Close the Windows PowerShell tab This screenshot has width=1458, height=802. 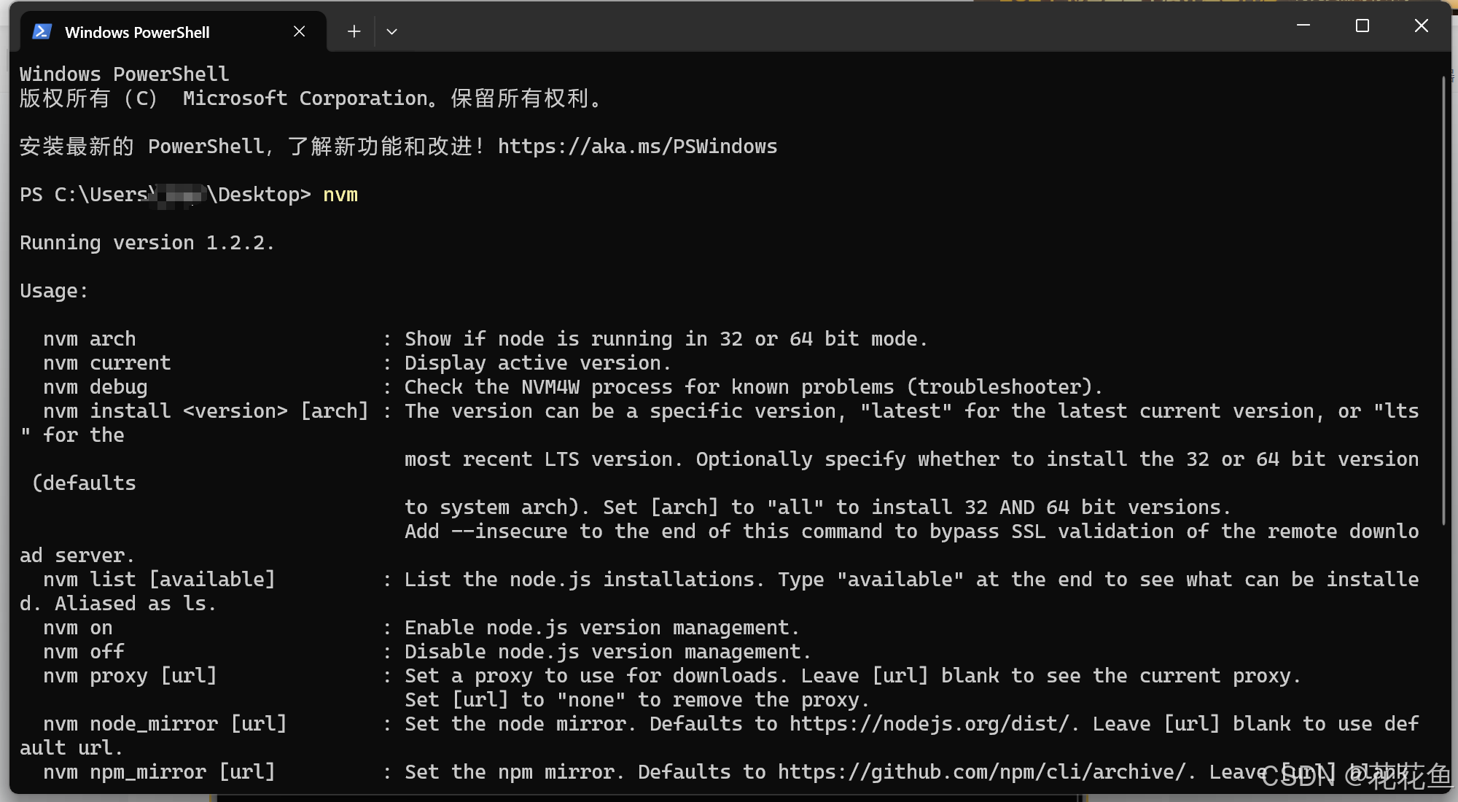click(x=299, y=31)
